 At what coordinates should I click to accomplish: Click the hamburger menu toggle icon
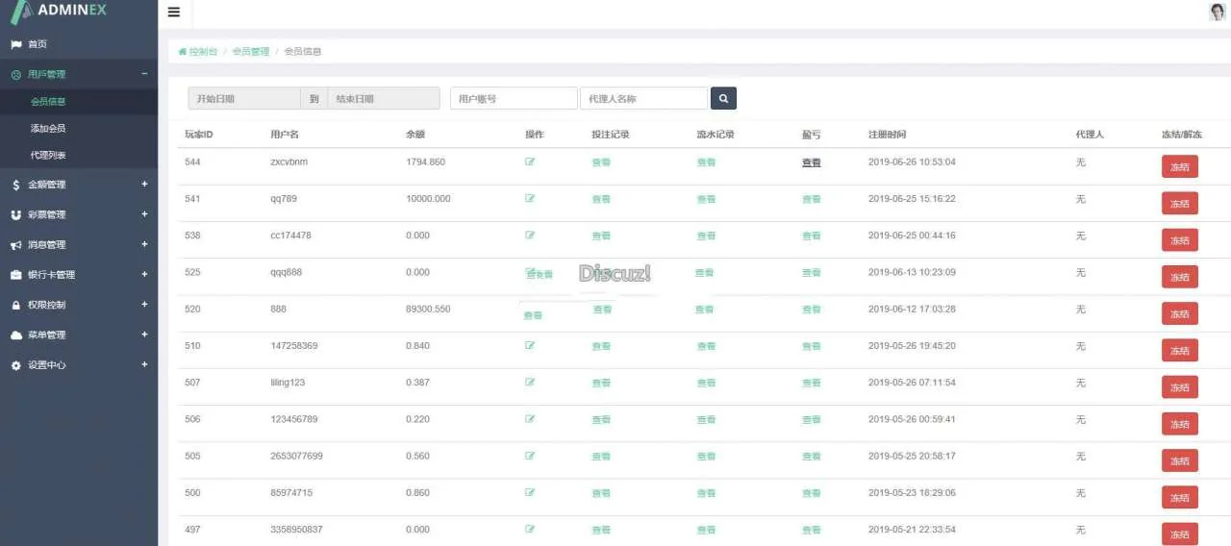[173, 12]
